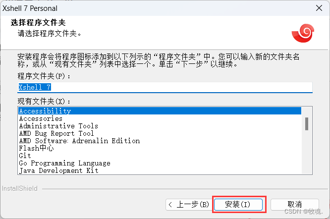Select Java Development Kit folder
This screenshot has width=330, height=219.
coord(160,170)
